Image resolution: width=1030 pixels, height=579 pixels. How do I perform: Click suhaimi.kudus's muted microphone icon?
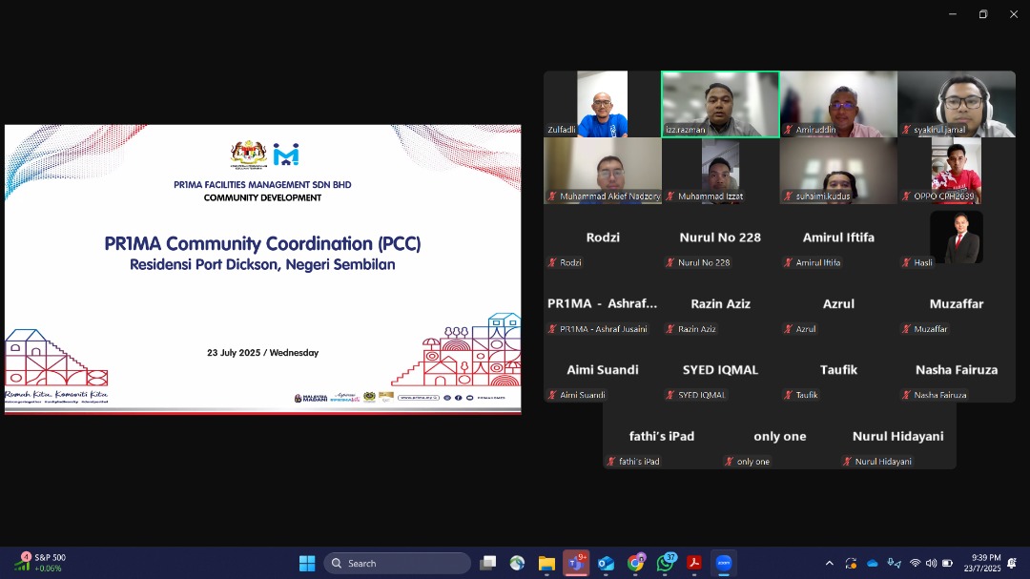point(789,196)
